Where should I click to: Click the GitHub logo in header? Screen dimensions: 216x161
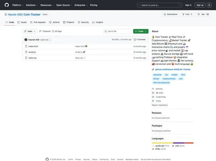click(7, 5)
